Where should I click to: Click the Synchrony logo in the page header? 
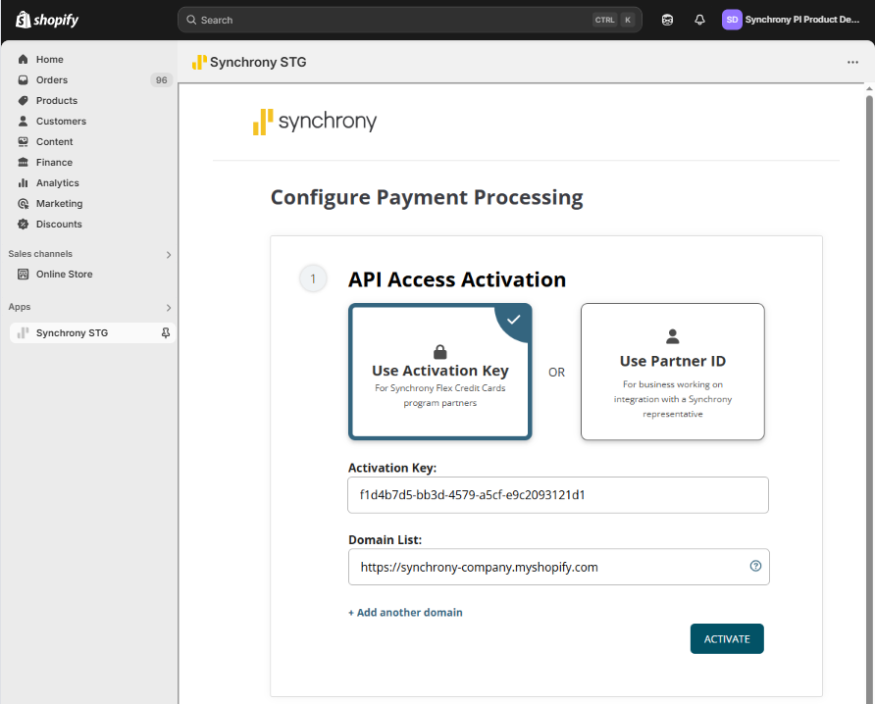315,122
